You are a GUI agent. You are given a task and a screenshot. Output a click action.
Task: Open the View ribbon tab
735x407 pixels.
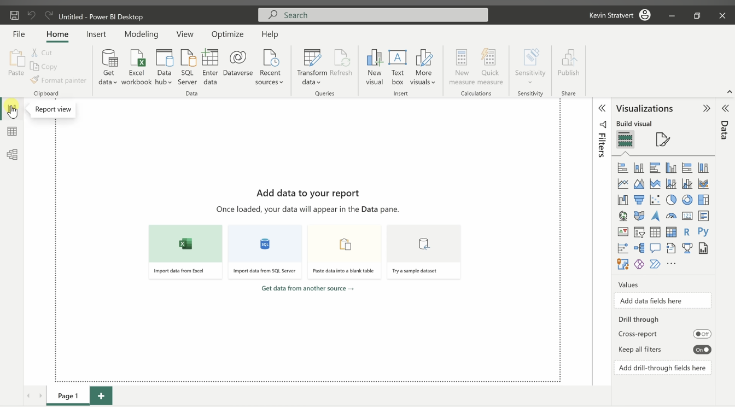click(185, 34)
